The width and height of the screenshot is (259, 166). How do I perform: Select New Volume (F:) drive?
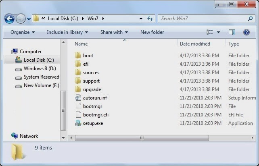(42, 85)
